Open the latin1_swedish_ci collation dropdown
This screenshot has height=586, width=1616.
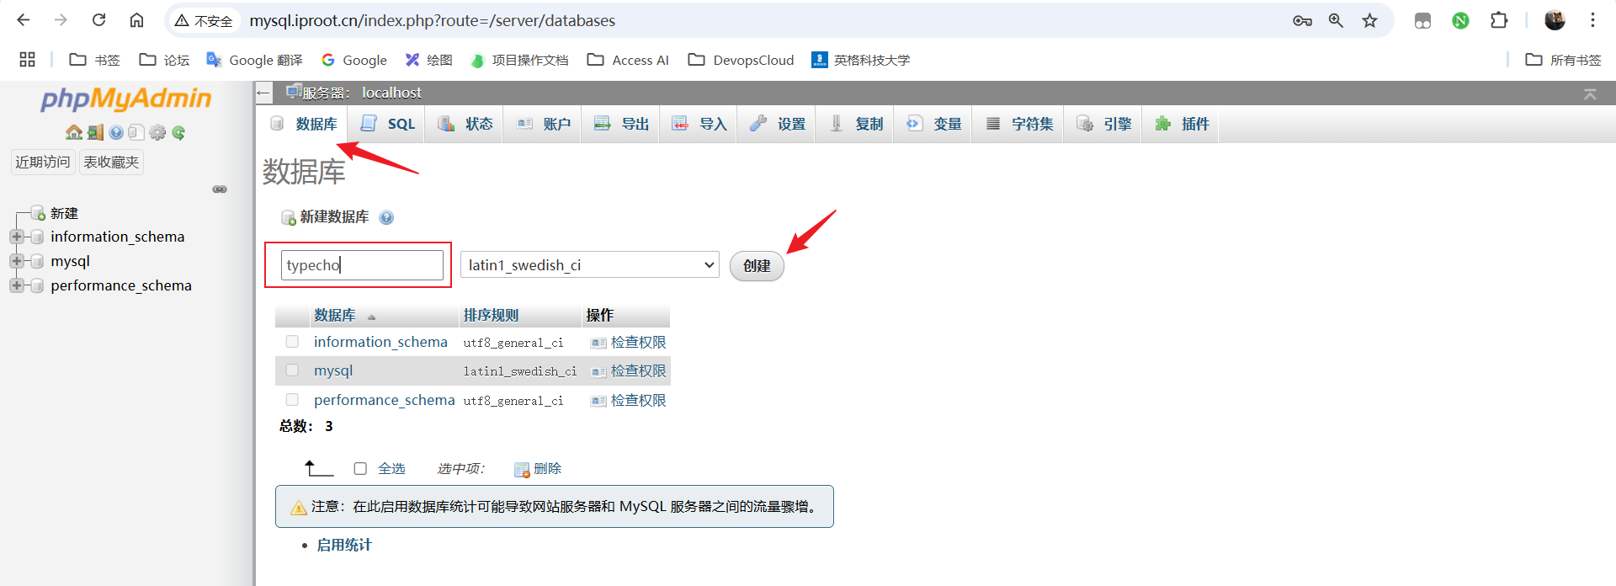pos(589,265)
